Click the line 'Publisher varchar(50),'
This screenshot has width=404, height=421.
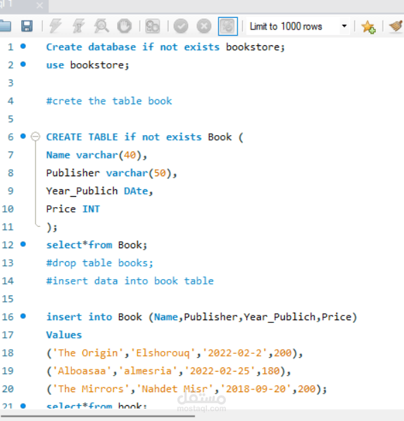pyautogui.click(x=112, y=173)
